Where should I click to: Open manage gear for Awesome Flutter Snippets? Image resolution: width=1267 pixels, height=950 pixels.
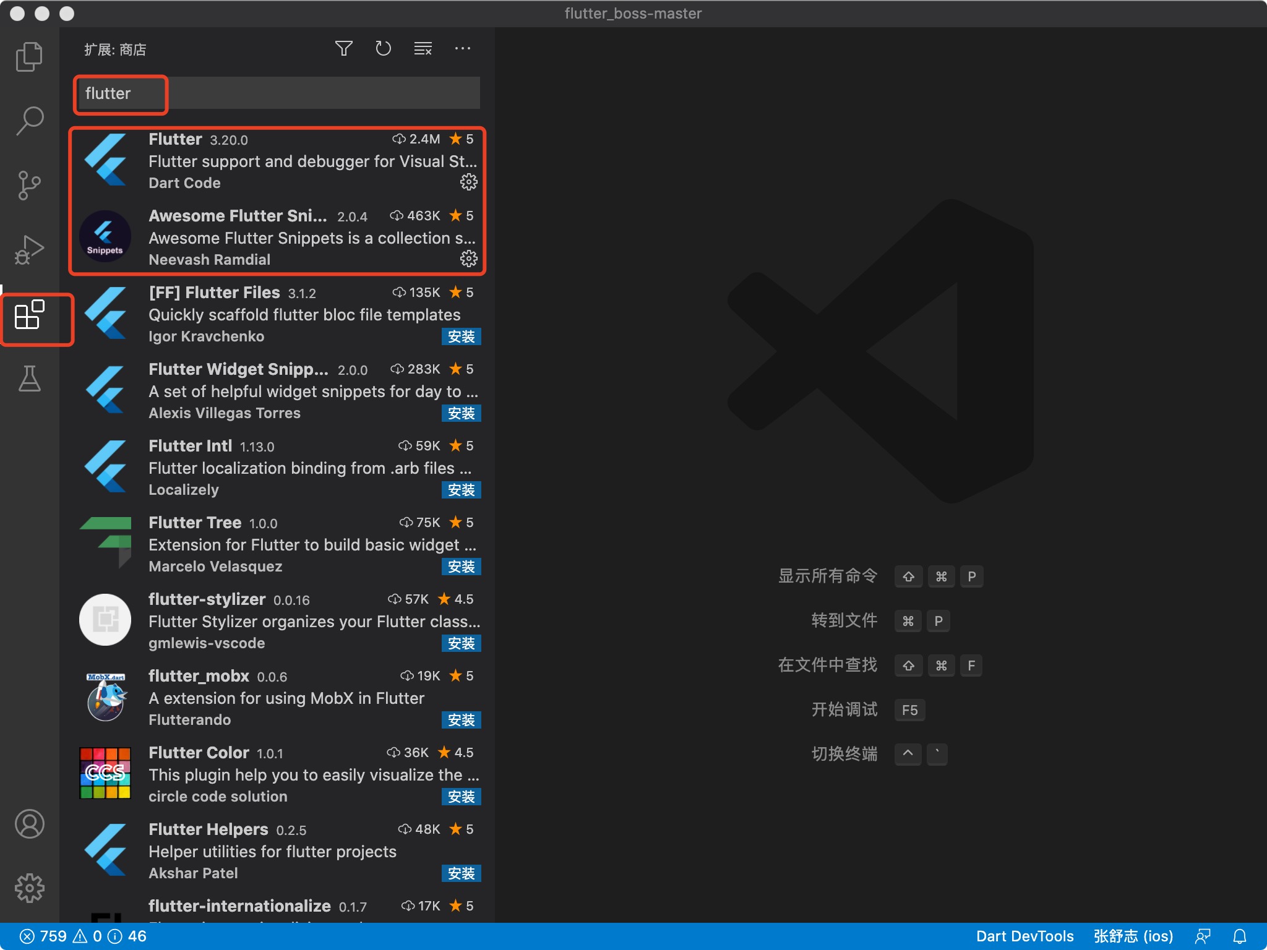[x=468, y=259]
